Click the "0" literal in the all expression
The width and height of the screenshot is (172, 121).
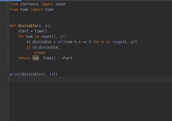point(90,42)
